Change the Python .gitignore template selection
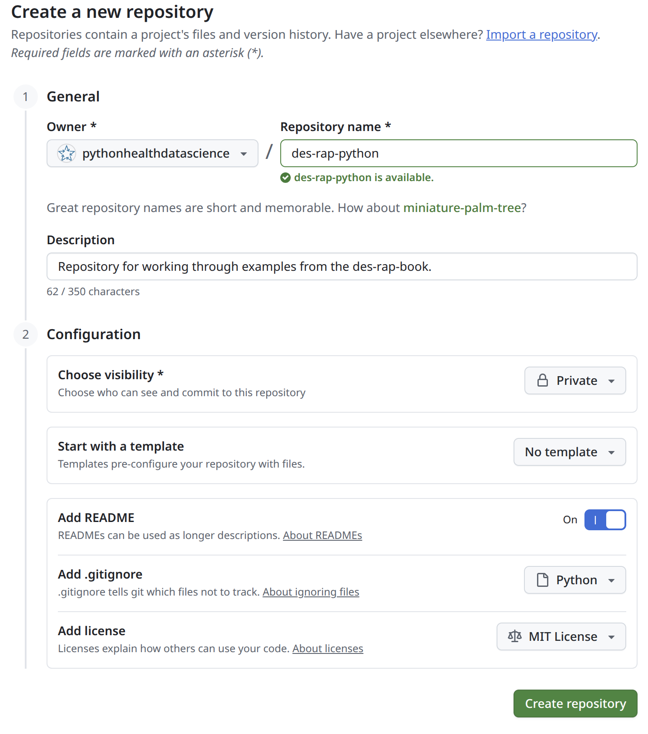648x734 pixels. point(575,580)
